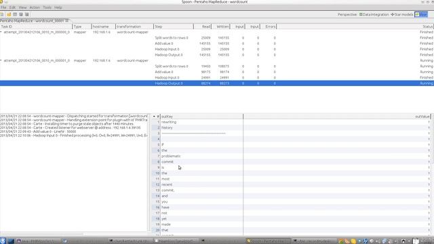The image size is (434, 244).
Task: Select the first Split words to rows 0 step
Action: [x=172, y=38]
